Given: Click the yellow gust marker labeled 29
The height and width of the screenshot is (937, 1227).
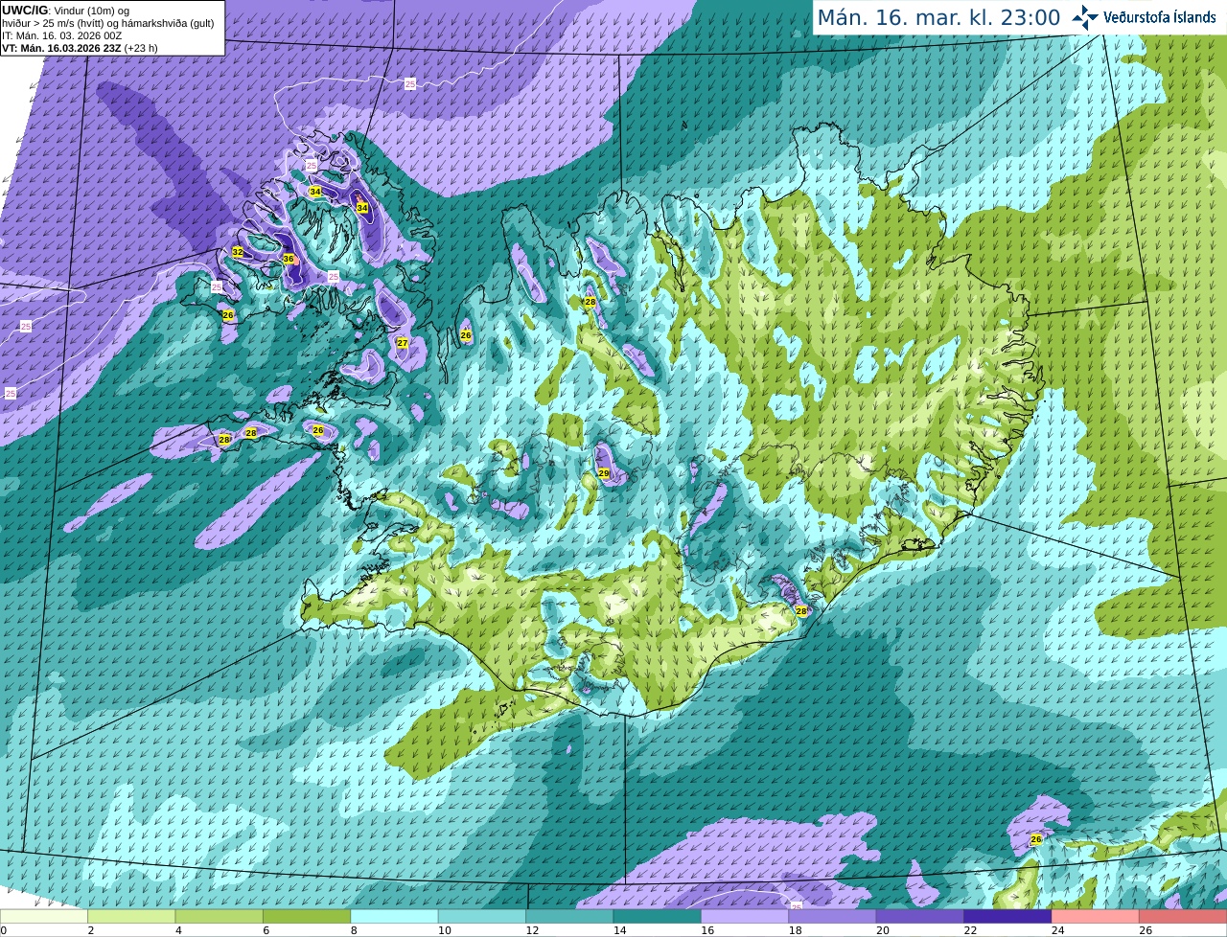Looking at the screenshot, I should tap(604, 473).
